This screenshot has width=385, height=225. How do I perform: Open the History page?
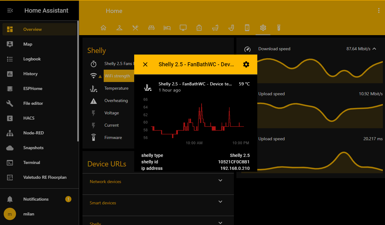click(x=39, y=74)
